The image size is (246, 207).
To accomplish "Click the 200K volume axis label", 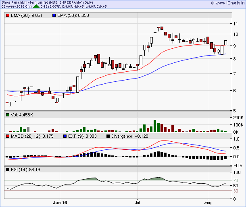I will (238, 118).
